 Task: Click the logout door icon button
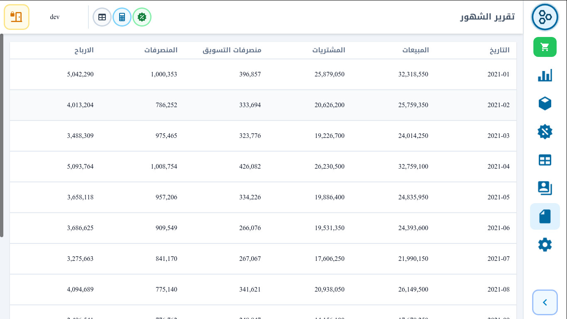pos(17,17)
